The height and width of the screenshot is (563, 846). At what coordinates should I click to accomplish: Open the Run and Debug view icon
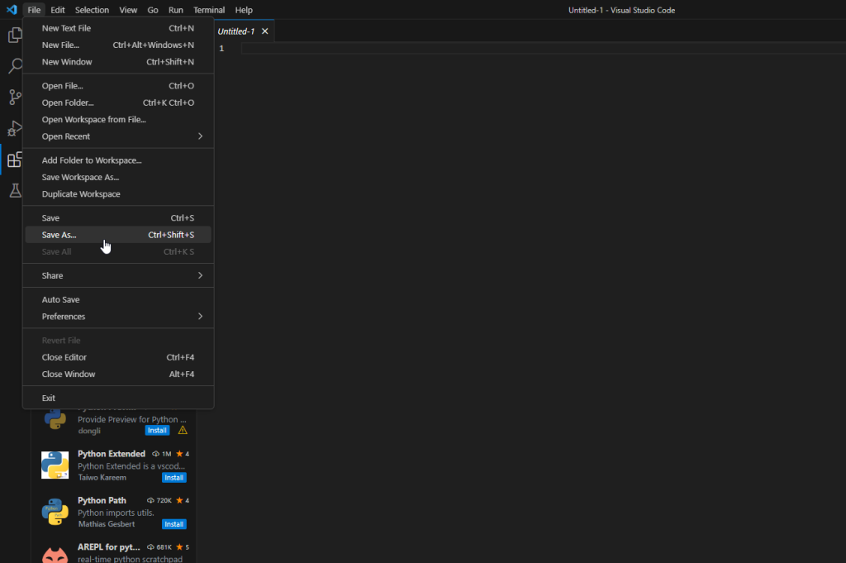click(14, 128)
